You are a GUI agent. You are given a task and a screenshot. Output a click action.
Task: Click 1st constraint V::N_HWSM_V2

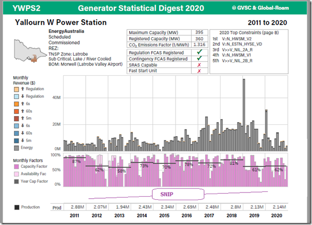237,39
